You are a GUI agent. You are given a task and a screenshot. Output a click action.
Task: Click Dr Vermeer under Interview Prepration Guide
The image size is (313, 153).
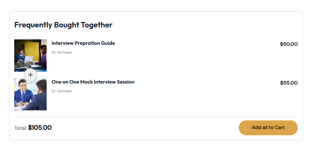(x=62, y=52)
